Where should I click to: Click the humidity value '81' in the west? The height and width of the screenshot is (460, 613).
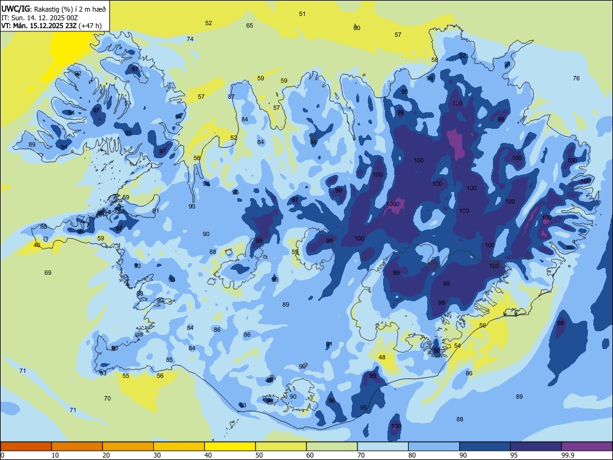156,211
